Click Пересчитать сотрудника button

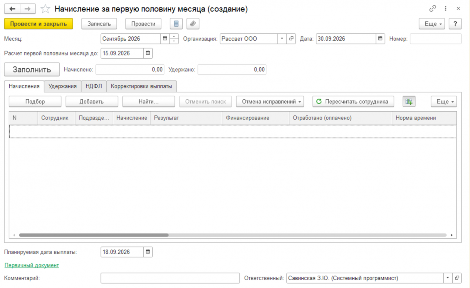pos(353,102)
